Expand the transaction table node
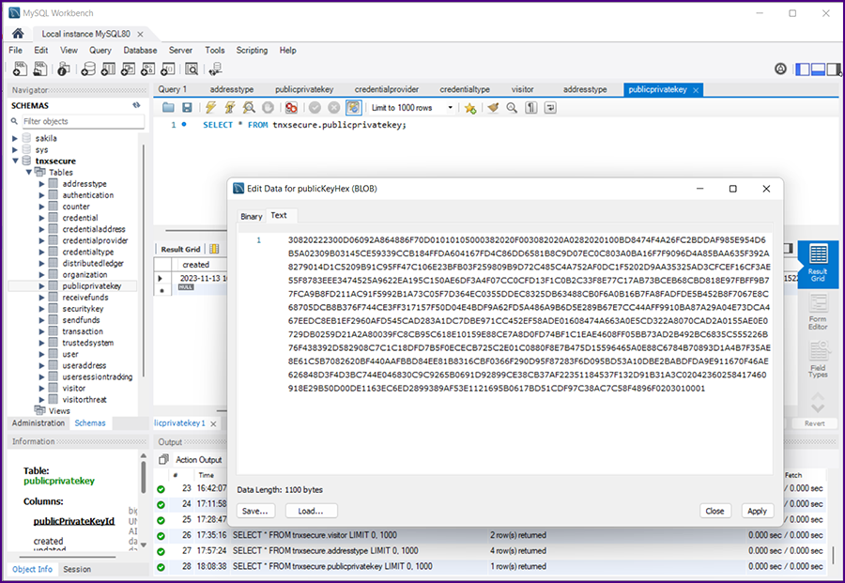The image size is (845, 583). 41,331
